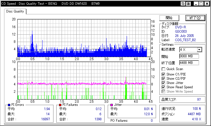Toggle Show Read Speed checkbox
211x126 pixels.
pos(163,87)
